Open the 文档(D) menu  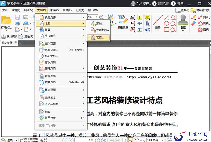(x=41, y=10)
